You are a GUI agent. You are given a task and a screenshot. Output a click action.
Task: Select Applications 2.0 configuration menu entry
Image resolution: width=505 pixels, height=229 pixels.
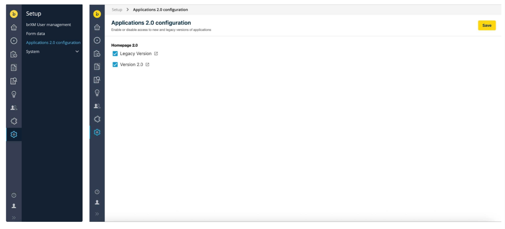[53, 43]
